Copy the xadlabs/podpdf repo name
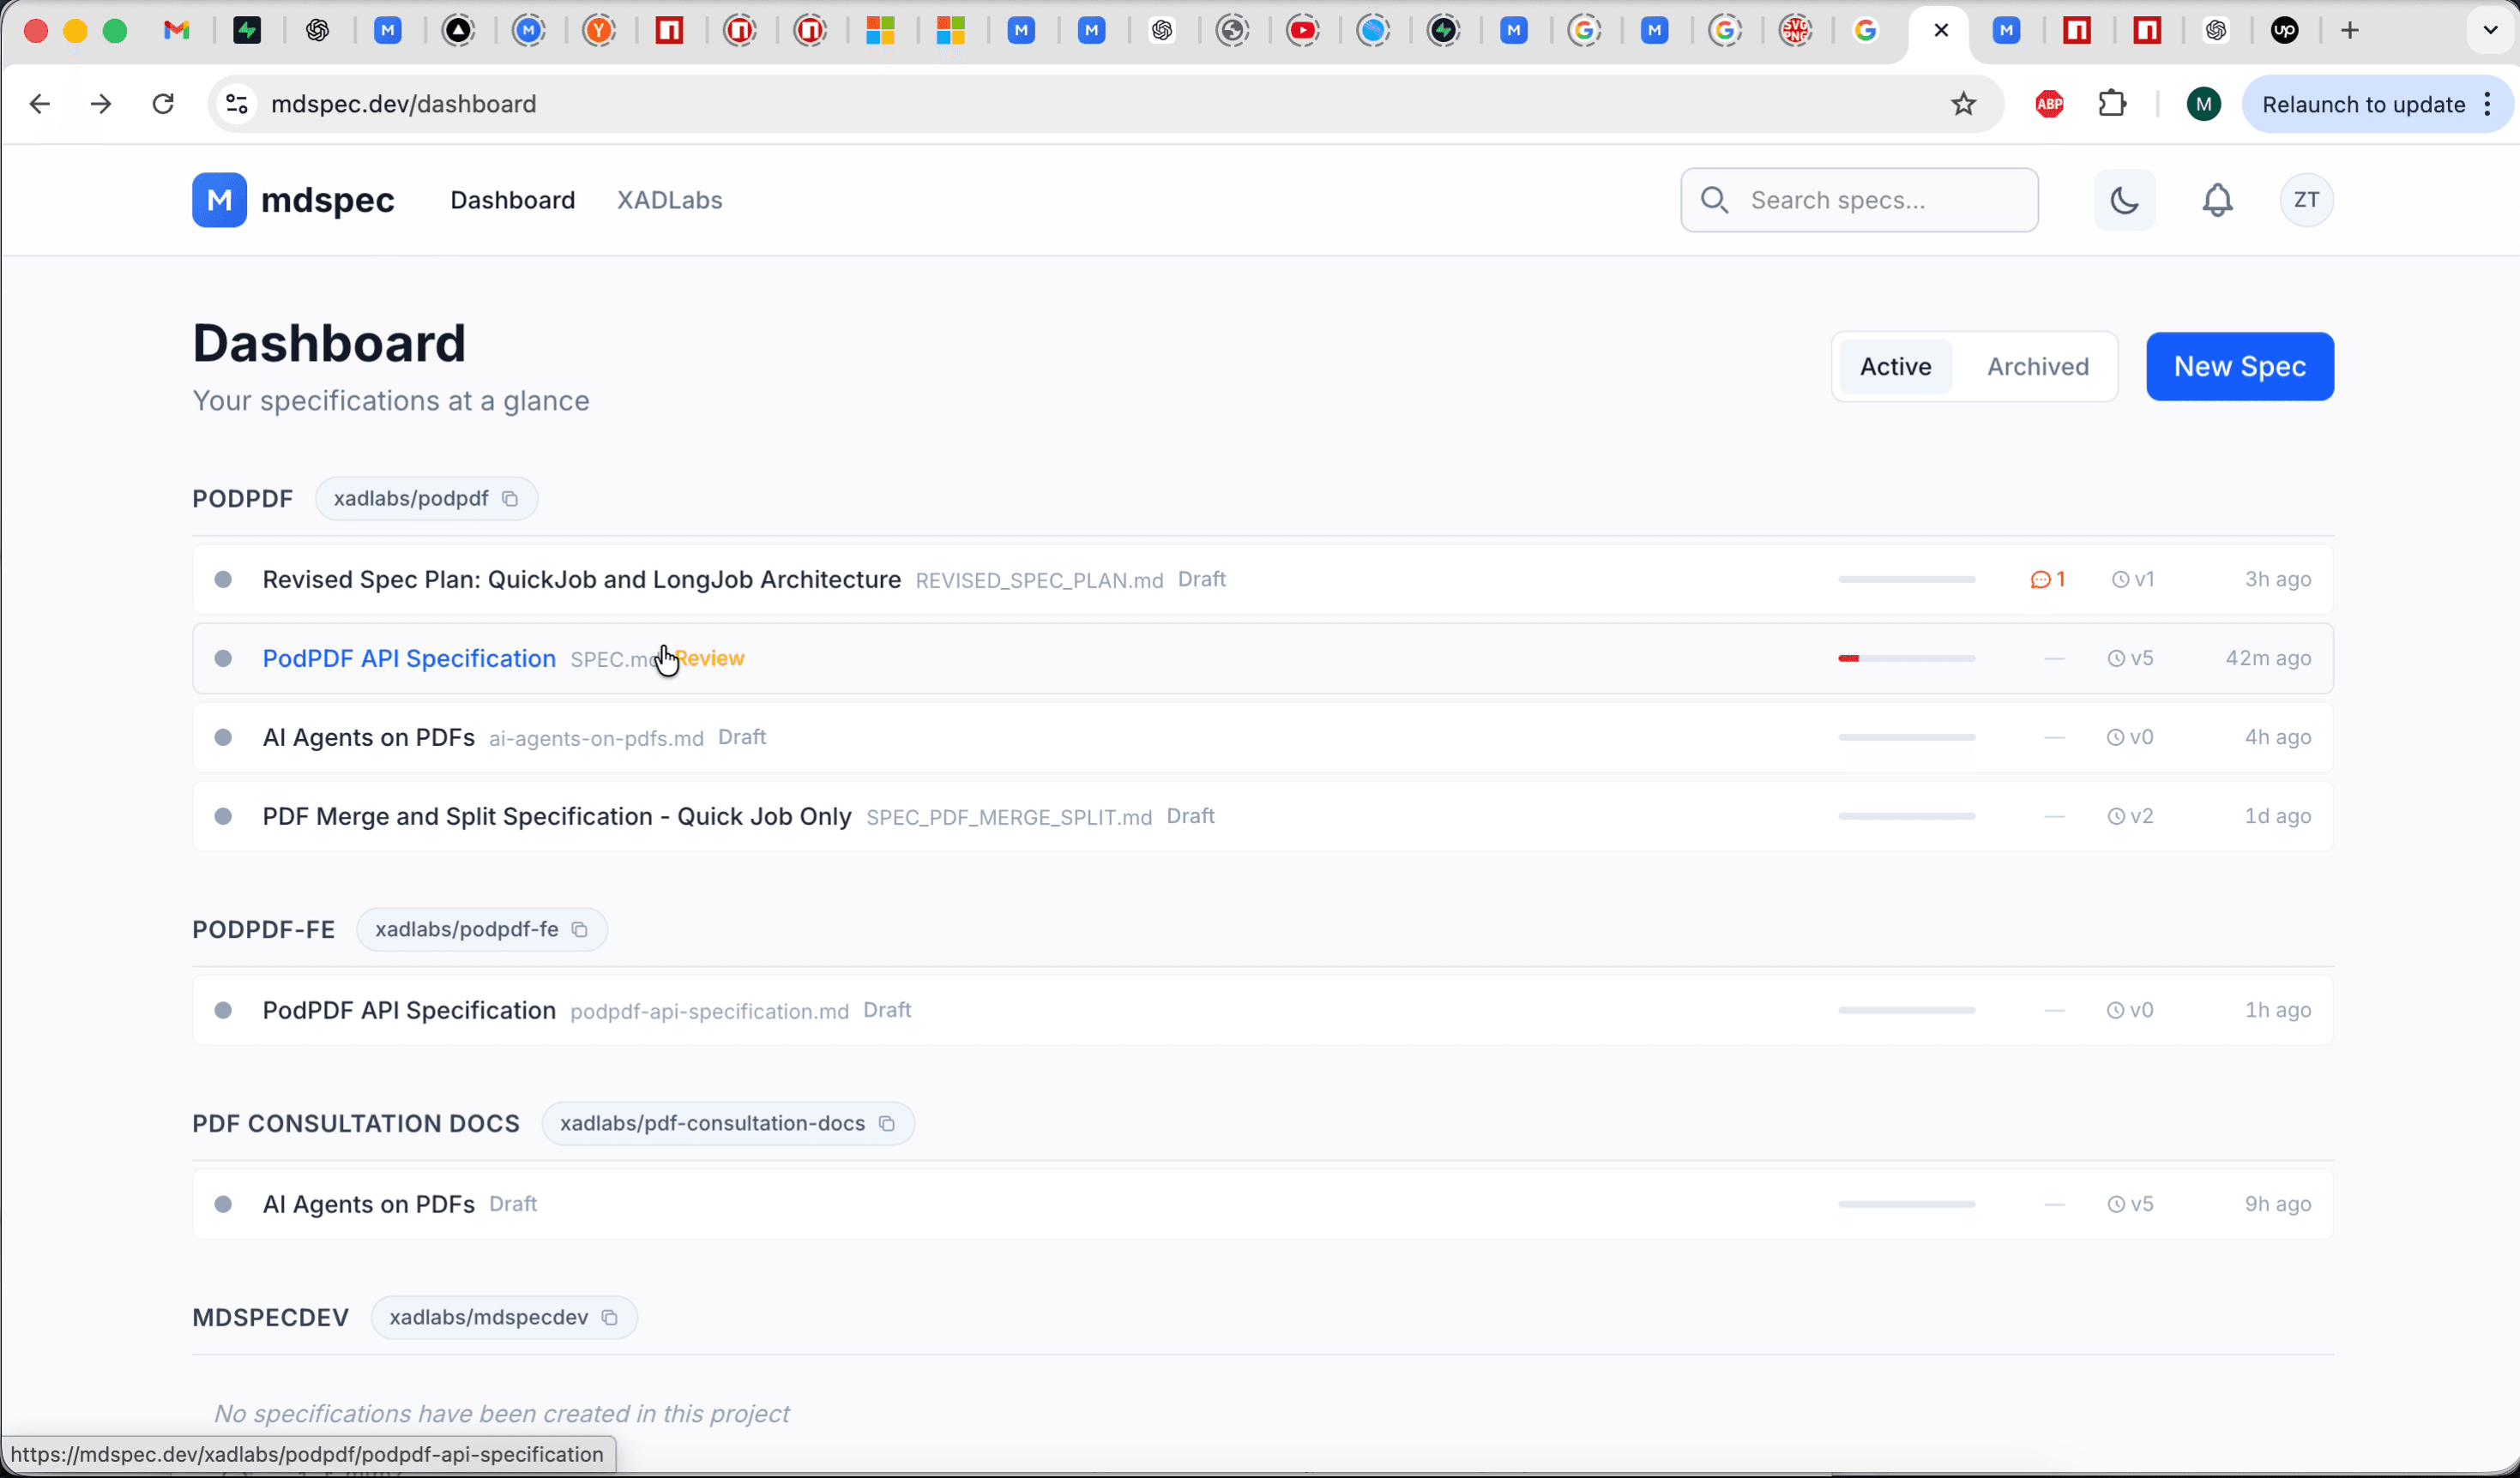Image resolution: width=2520 pixels, height=1478 pixels. click(x=510, y=499)
